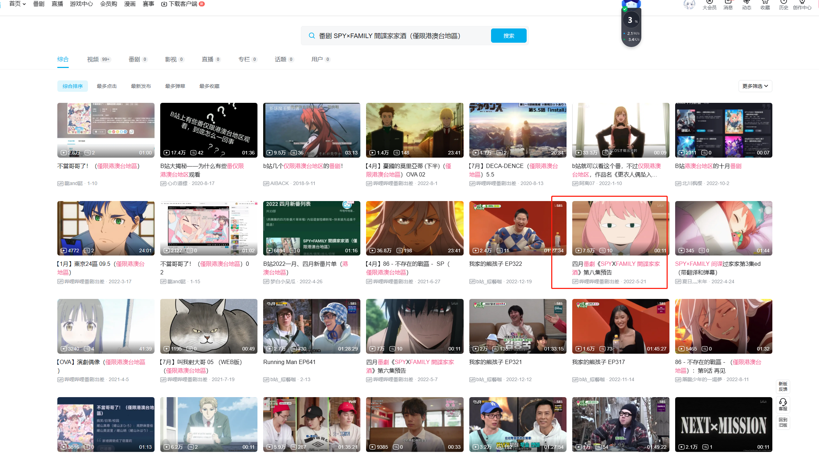Open thumbnail of 不當哥哥了 01:00 video
Image resolution: width=819 pixels, height=453 pixels.
click(x=106, y=130)
